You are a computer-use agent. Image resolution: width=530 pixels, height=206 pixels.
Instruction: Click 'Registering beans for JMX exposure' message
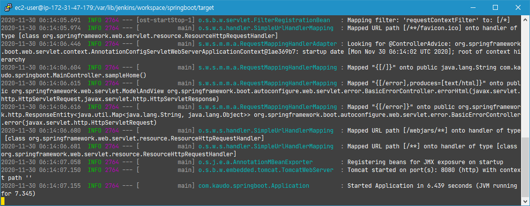point(425,162)
